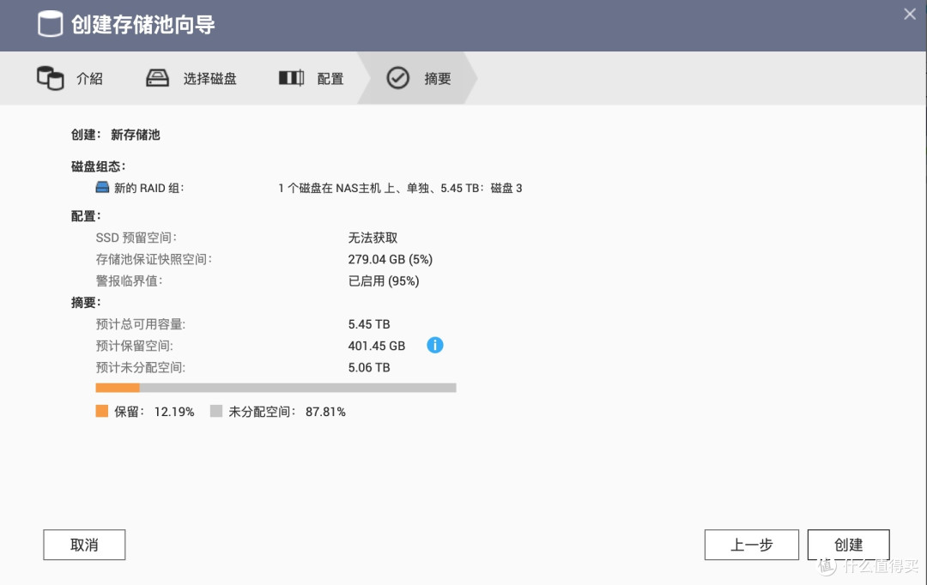Click the disk icon of the 选择磁盘 step
The width and height of the screenshot is (927, 585).
[157, 77]
